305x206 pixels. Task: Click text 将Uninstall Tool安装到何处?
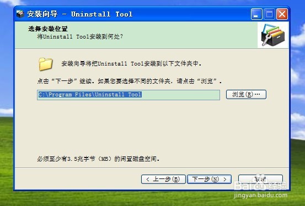(x=80, y=36)
